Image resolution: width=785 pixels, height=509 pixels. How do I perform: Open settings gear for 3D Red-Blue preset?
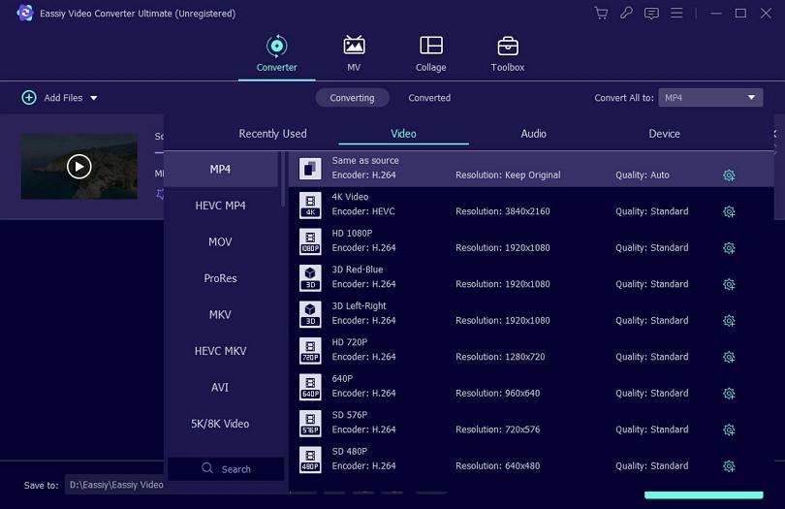tap(729, 284)
